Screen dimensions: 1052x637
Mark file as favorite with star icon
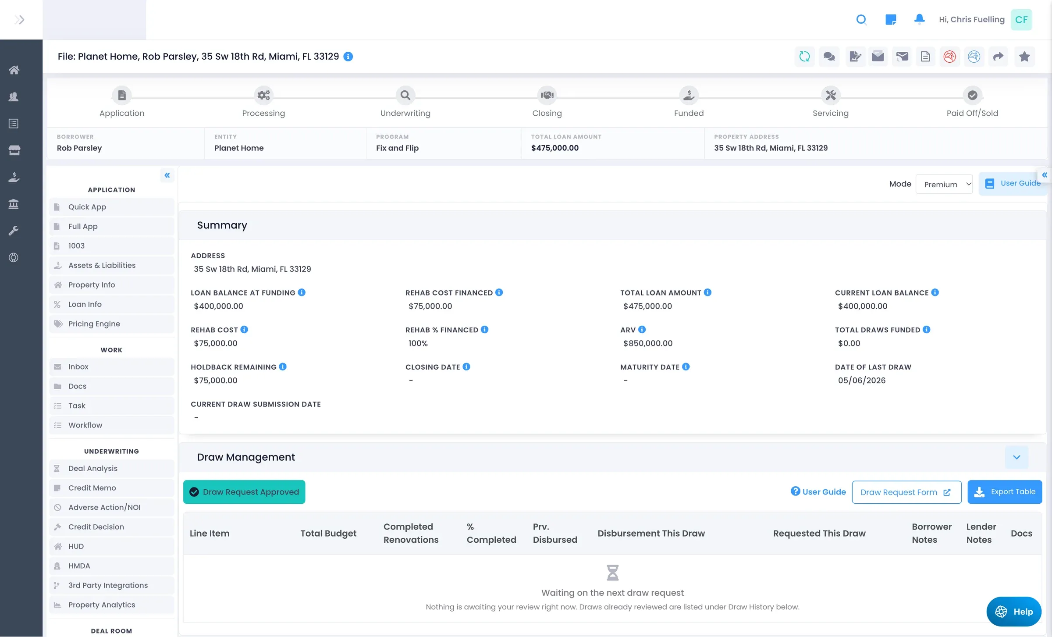[x=1024, y=57]
